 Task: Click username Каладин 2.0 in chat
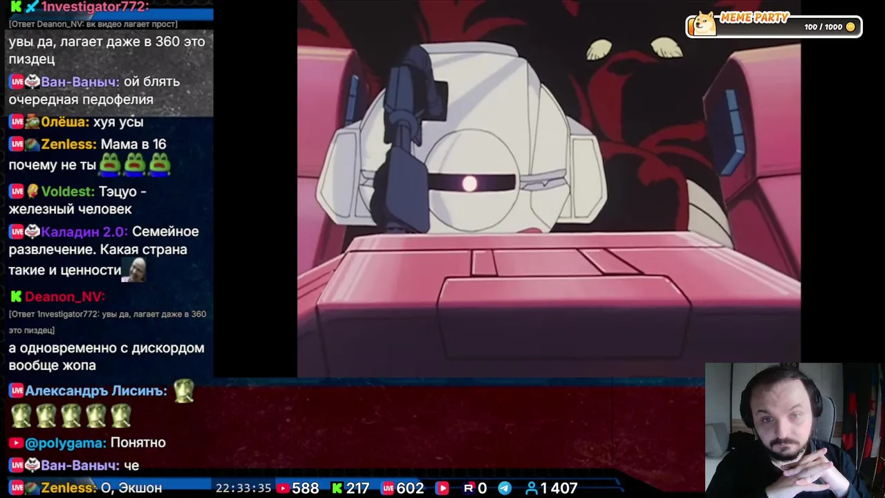click(x=84, y=232)
